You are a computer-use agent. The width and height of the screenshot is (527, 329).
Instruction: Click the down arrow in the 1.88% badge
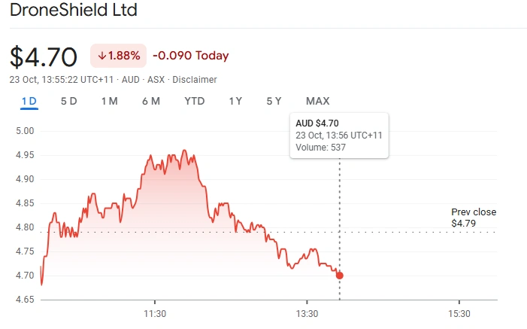(x=102, y=56)
